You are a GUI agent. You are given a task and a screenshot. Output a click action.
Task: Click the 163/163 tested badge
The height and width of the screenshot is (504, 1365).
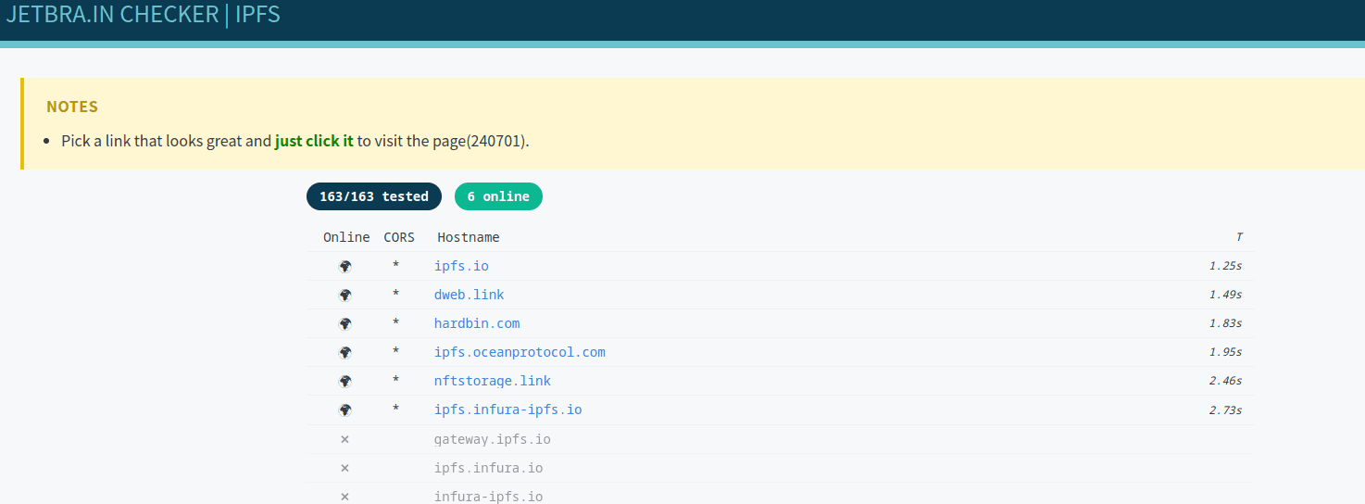pos(374,196)
